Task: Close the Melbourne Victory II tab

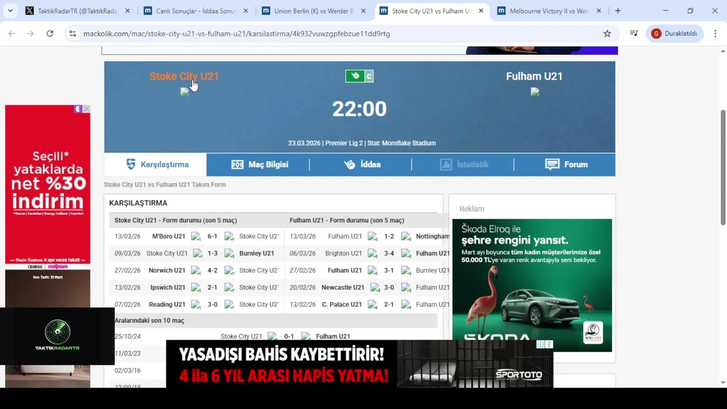Action: [599, 11]
